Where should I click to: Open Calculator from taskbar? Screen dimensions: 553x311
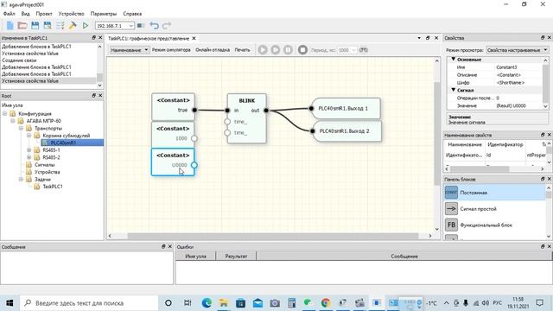[x=292, y=303]
